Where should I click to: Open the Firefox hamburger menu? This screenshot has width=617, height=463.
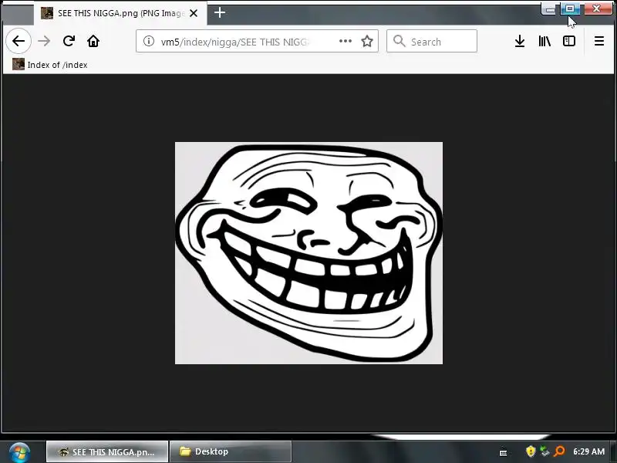[x=599, y=41]
